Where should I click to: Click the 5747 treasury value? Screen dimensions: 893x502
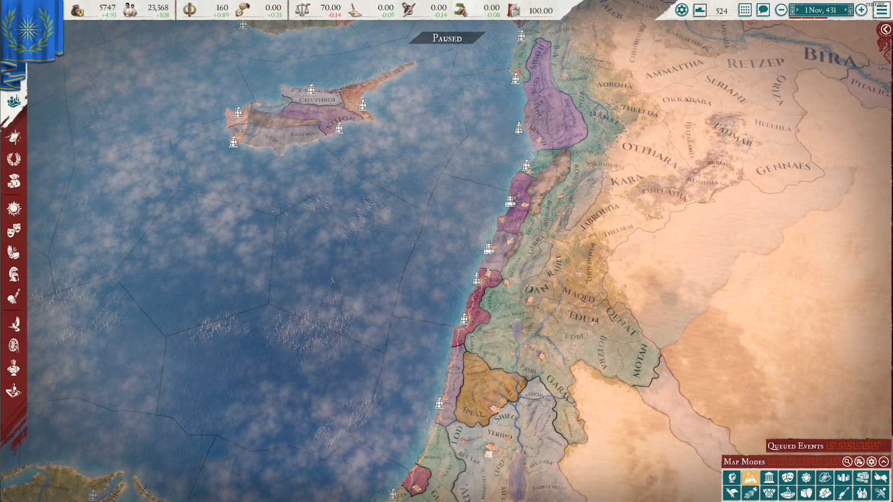coord(107,7)
